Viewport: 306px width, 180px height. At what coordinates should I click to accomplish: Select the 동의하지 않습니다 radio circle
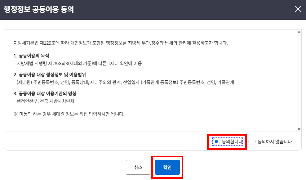[252, 142]
